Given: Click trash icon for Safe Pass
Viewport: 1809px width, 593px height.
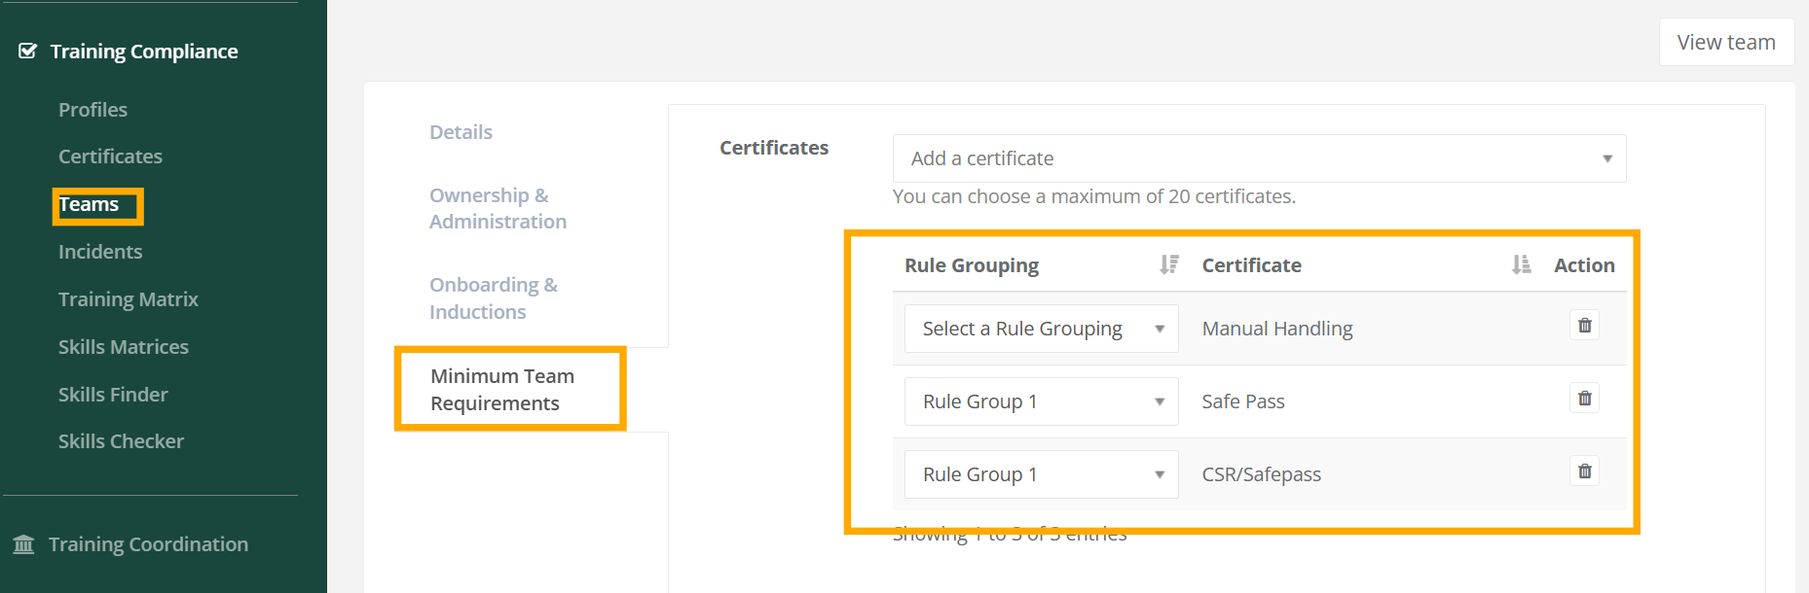Looking at the screenshot, I should [x=1584, y=399].
